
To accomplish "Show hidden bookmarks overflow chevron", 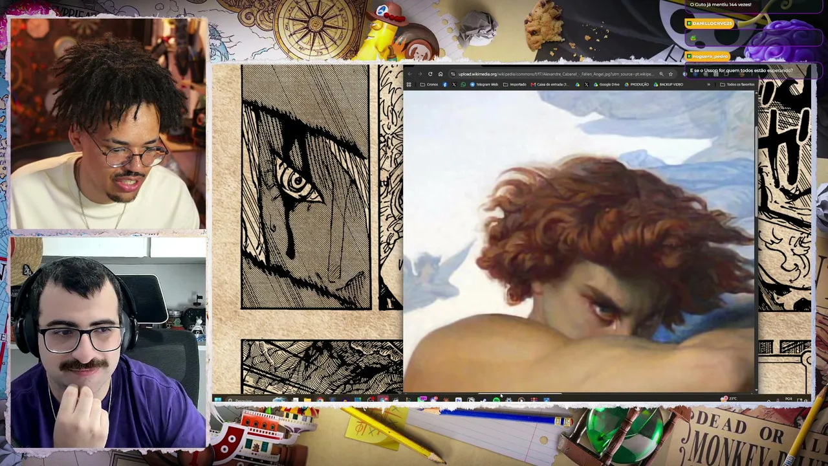I will pyautogui.click(x=708, y=85).
